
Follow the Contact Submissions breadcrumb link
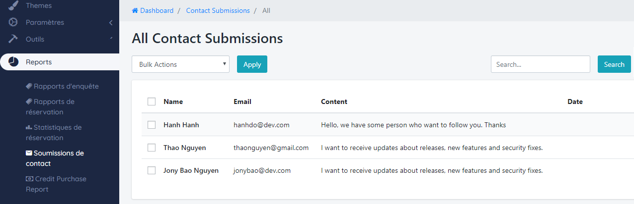coord(218,10)
